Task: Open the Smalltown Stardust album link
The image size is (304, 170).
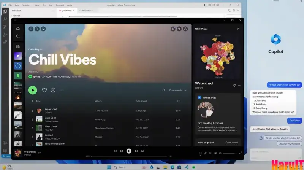Action: point(105,128)
